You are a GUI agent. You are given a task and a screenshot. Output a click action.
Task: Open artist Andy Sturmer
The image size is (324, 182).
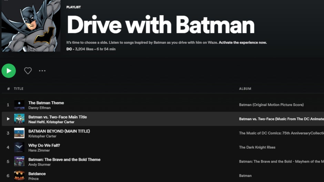pos(40,164)
